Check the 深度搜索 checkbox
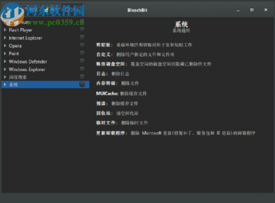This screenshot has width=275, height=203. point(82,76)
